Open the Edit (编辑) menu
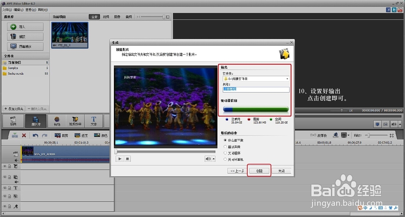This screenshot has height=217, width=405. pyautogui.click(x=19, y=10)
